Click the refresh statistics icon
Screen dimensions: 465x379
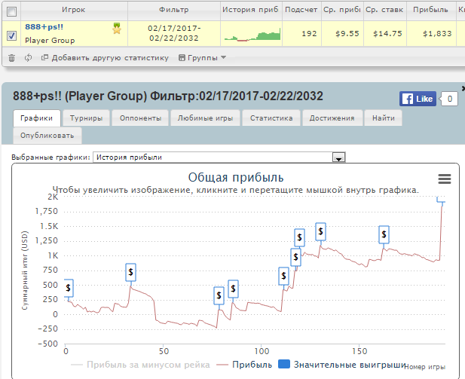coord(28,57)
